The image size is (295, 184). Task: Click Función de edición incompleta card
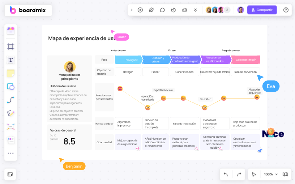[x=155, y=123]
